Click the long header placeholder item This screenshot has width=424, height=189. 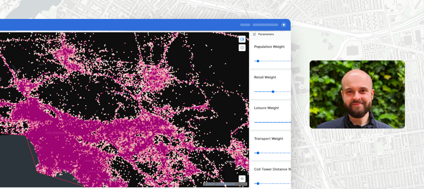tap(265, 25)
